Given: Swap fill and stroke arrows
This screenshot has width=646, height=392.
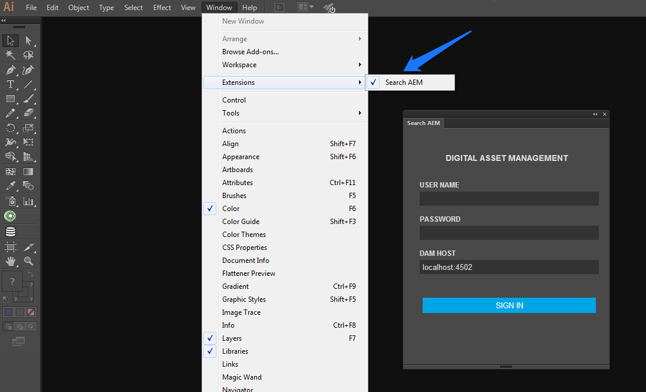Looking at the screenshot, I should coord(31,274).
